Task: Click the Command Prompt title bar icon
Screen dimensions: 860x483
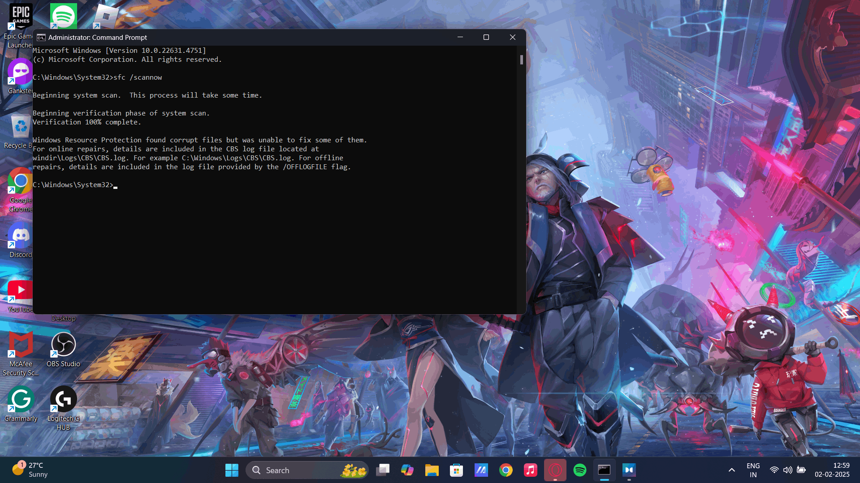Action: (x=41, y=38)
